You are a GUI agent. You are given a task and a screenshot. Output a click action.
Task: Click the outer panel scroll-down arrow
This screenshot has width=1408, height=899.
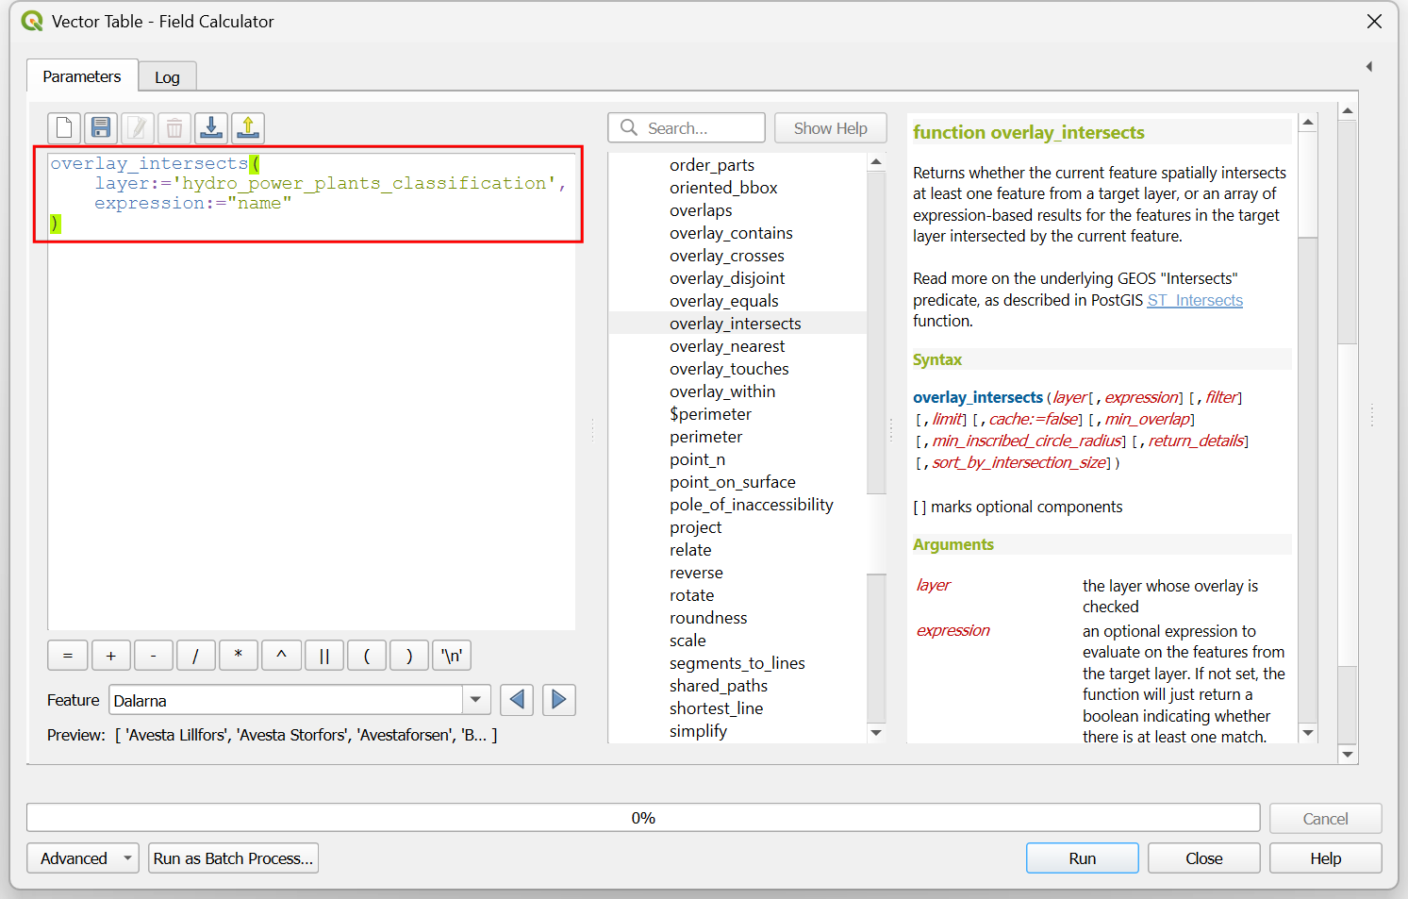[1348, 754]
